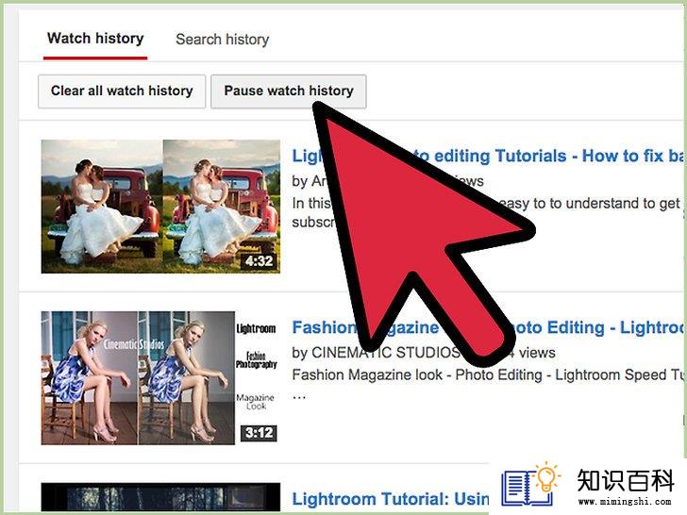This screenshot has height=515, width=687.
Task: Open the Fashion Magazine Photo Editing title link
Action: 488,327
